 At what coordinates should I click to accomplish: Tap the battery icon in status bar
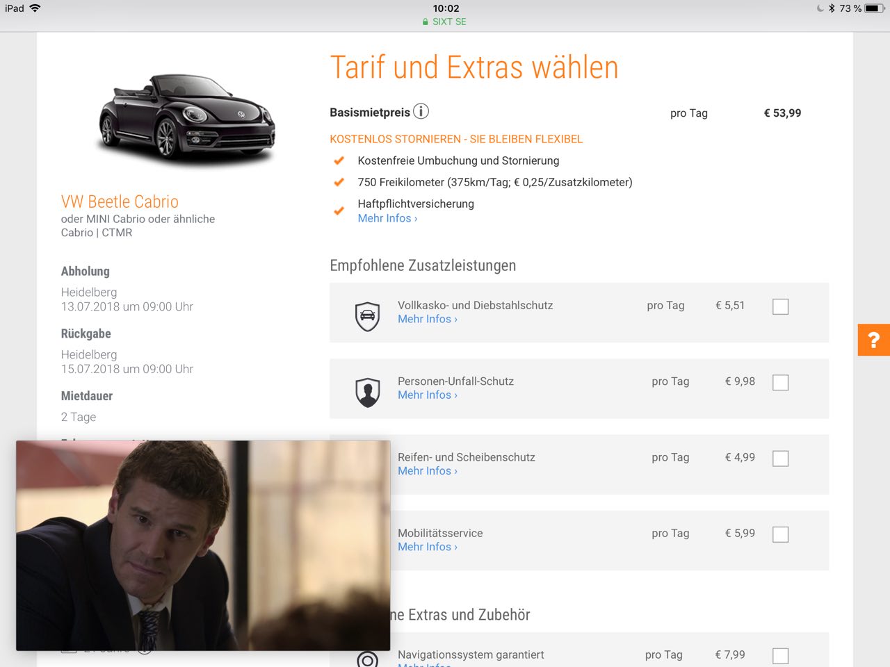coord(874,8)
